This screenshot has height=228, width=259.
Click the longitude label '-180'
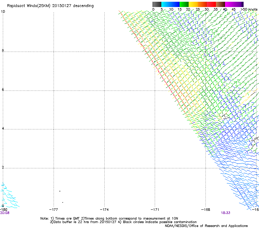[3, 210]
